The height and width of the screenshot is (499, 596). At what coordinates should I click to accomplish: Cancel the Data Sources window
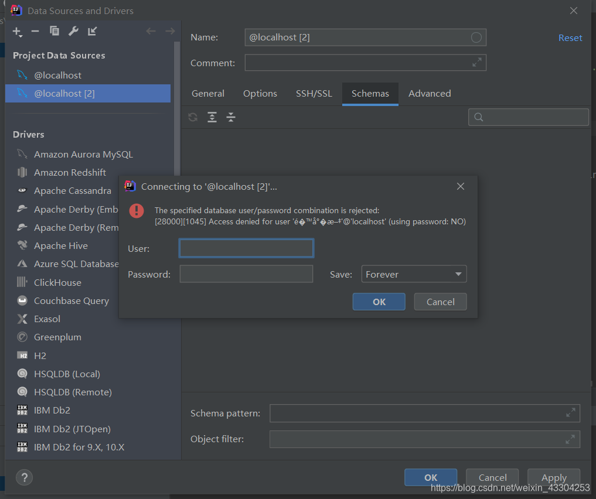(x=492, y=477)
